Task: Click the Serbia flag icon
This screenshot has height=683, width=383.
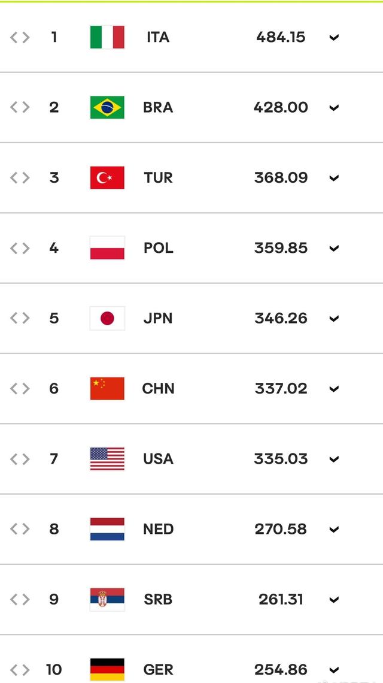Action: point(107,599)
